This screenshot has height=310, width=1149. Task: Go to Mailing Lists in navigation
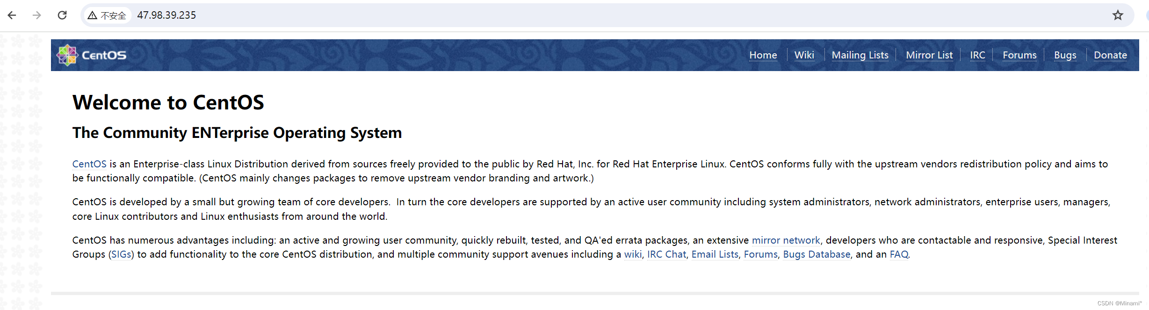(x=860, y=55)
